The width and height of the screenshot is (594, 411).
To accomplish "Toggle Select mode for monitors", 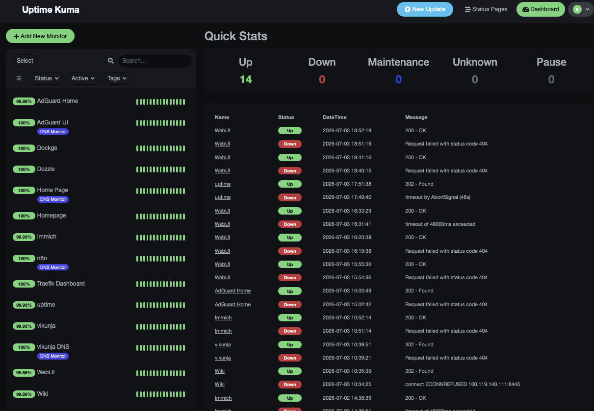I will tap(25, 61).
